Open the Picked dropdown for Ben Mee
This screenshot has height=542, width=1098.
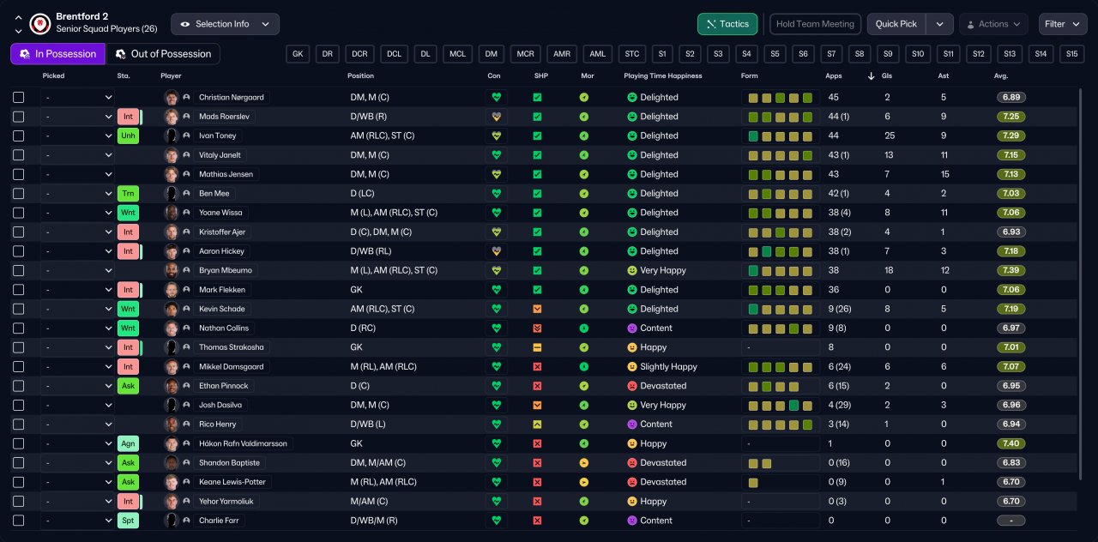pyautogui.click(x=78, y=194)
